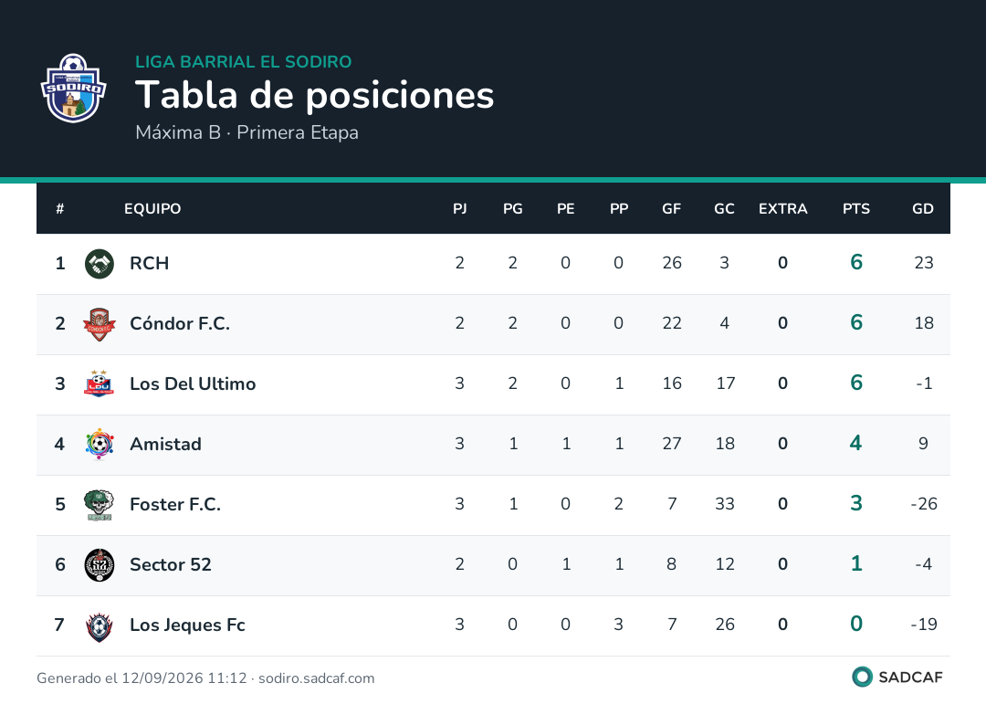Click the Cóndor F.C. team crest

pos(100,324)
